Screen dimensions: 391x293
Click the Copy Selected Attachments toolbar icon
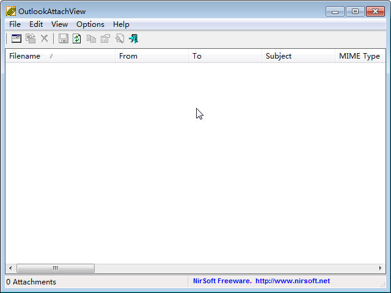31,38
